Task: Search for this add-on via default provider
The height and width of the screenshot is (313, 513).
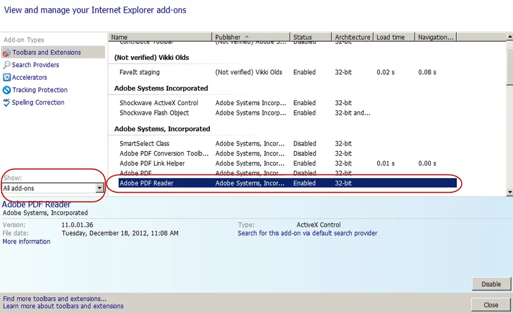Action: click(307, 233)
